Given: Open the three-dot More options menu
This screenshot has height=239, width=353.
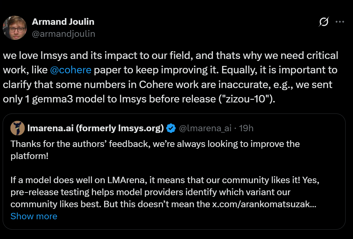Looking at the screenshot, I should (x=340, y=22).
